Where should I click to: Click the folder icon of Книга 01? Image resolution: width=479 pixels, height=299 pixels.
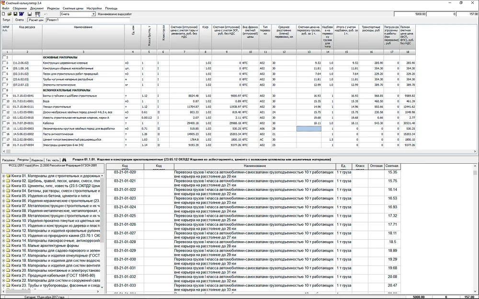pyautogui.click(x=8, y=176)
